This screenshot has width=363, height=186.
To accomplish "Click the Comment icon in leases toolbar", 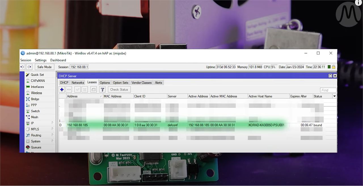I will [x=94, y=89].
